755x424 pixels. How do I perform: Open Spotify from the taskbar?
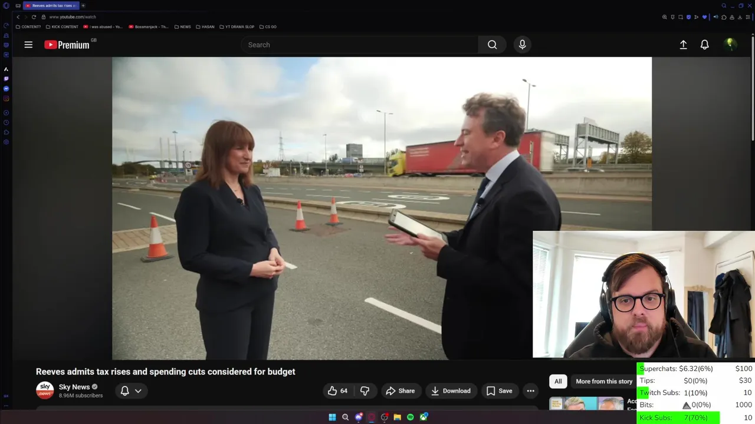tap(411, 417)
